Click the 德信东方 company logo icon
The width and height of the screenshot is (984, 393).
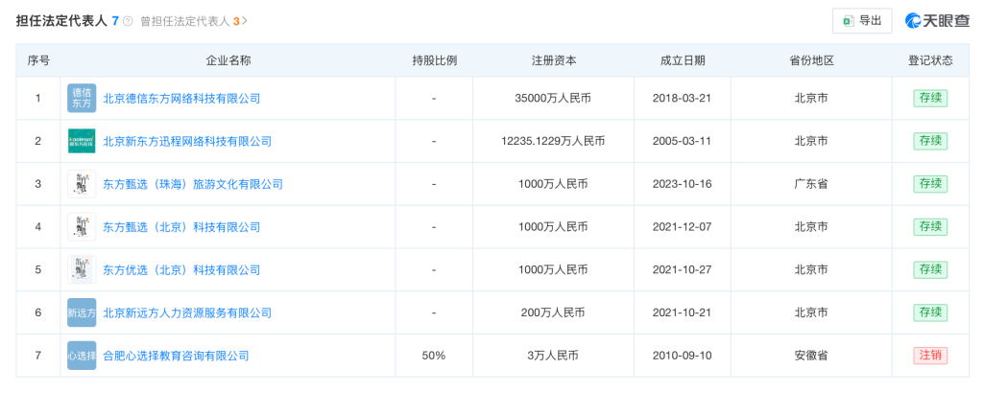click(x=82, y=98)
